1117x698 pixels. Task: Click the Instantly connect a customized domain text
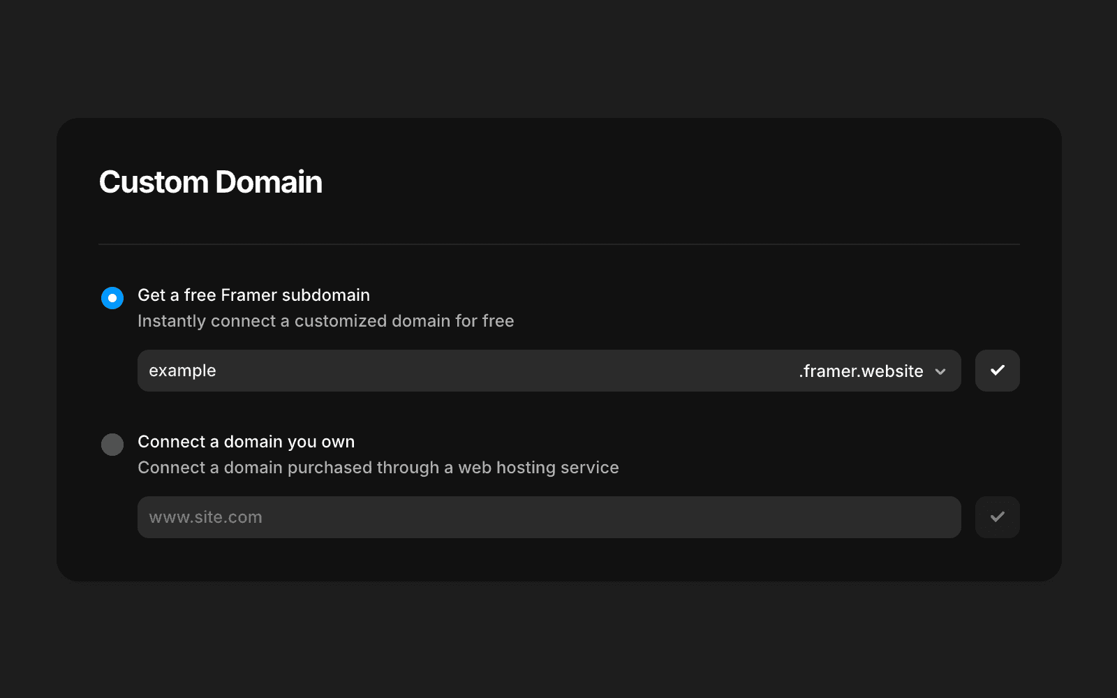(x=326, y=321)
